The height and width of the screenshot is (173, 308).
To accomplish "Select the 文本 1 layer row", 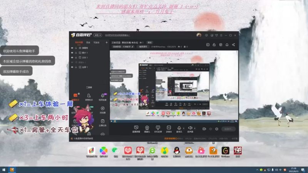I will (89, 57).
